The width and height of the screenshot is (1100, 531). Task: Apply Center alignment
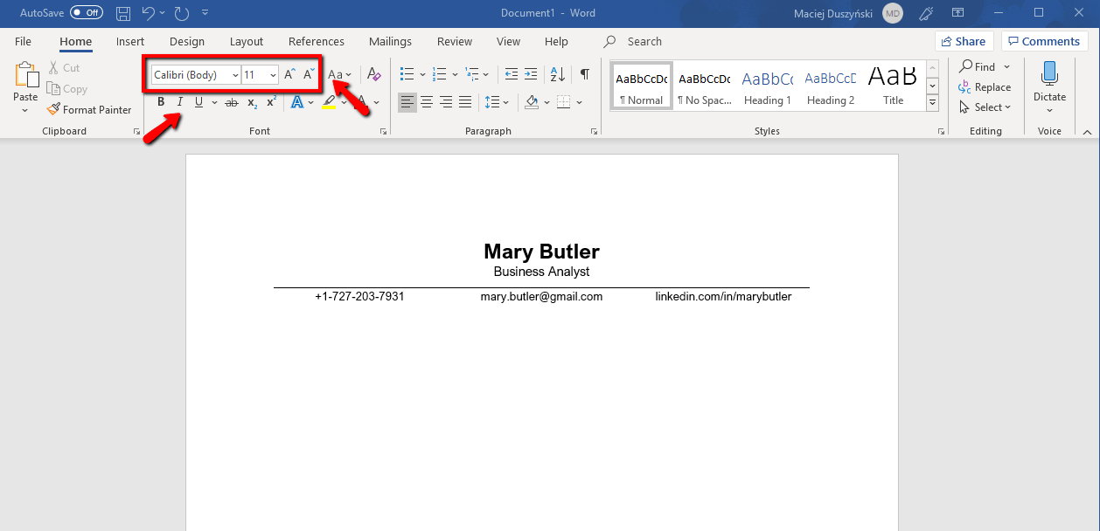(x=427, y=102)
